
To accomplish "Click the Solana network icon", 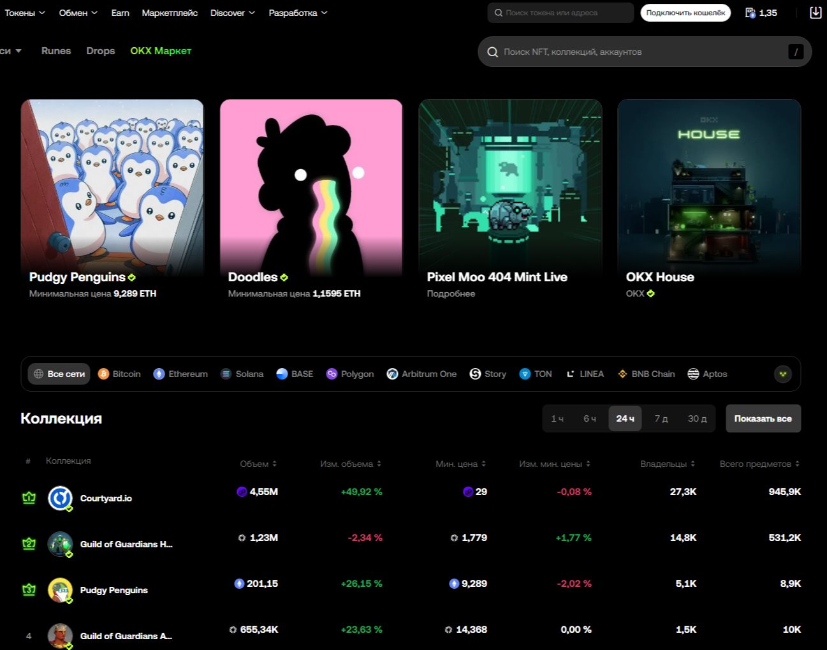I will coord(226,374).
